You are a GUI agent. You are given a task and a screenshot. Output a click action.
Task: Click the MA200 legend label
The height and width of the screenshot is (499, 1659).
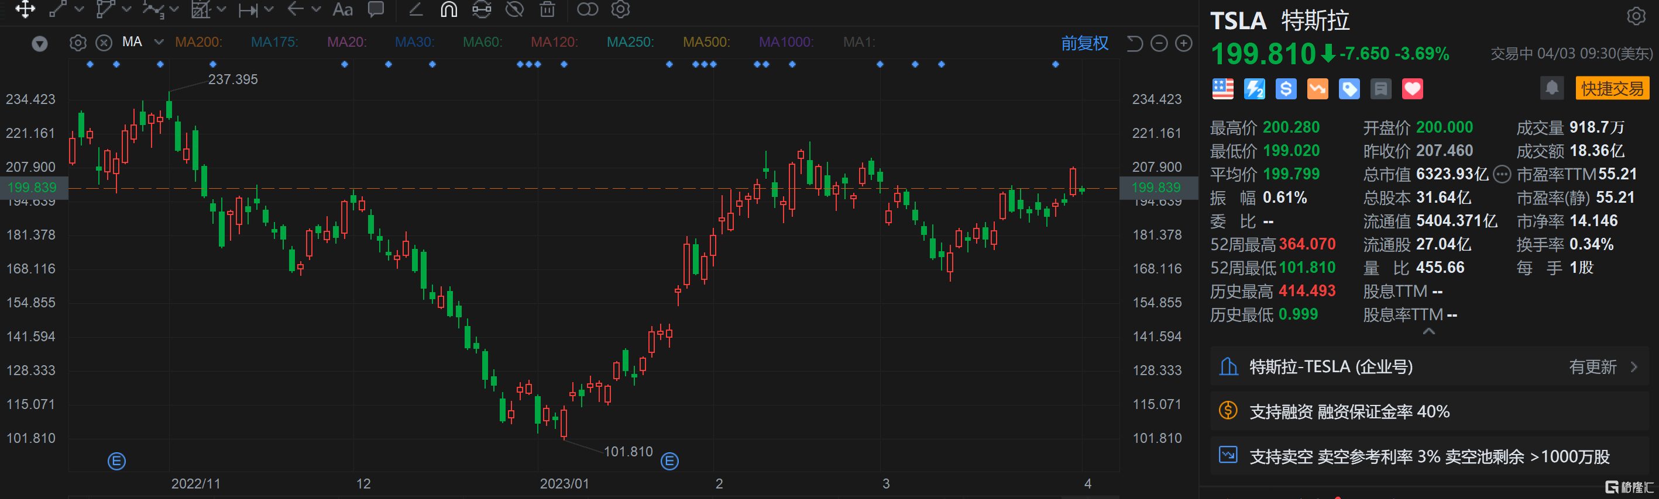click(198, 43)
